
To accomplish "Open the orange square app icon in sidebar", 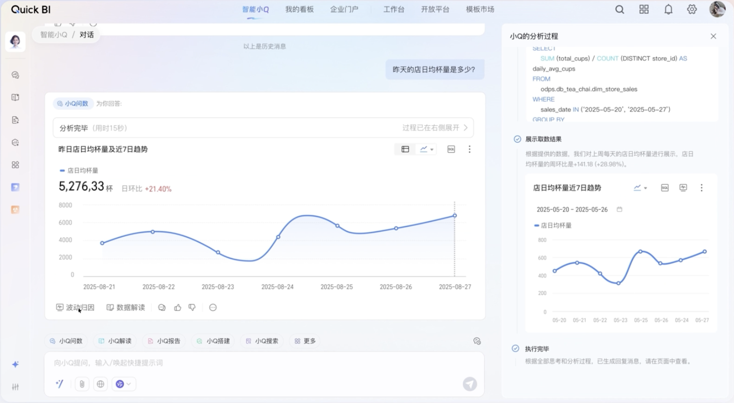I will pyautogui.click(x=15, y=210).
